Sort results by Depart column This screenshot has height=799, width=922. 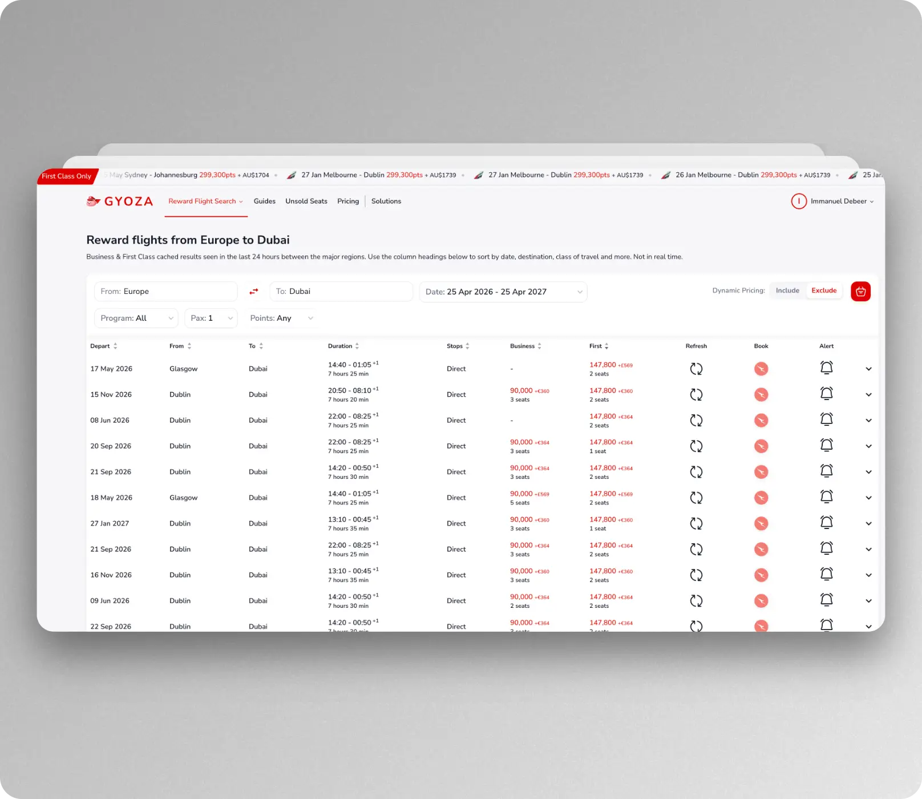click(x=104, y=346)
